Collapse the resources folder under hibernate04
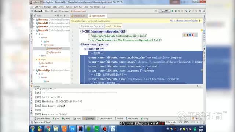 tap(41, 45)
